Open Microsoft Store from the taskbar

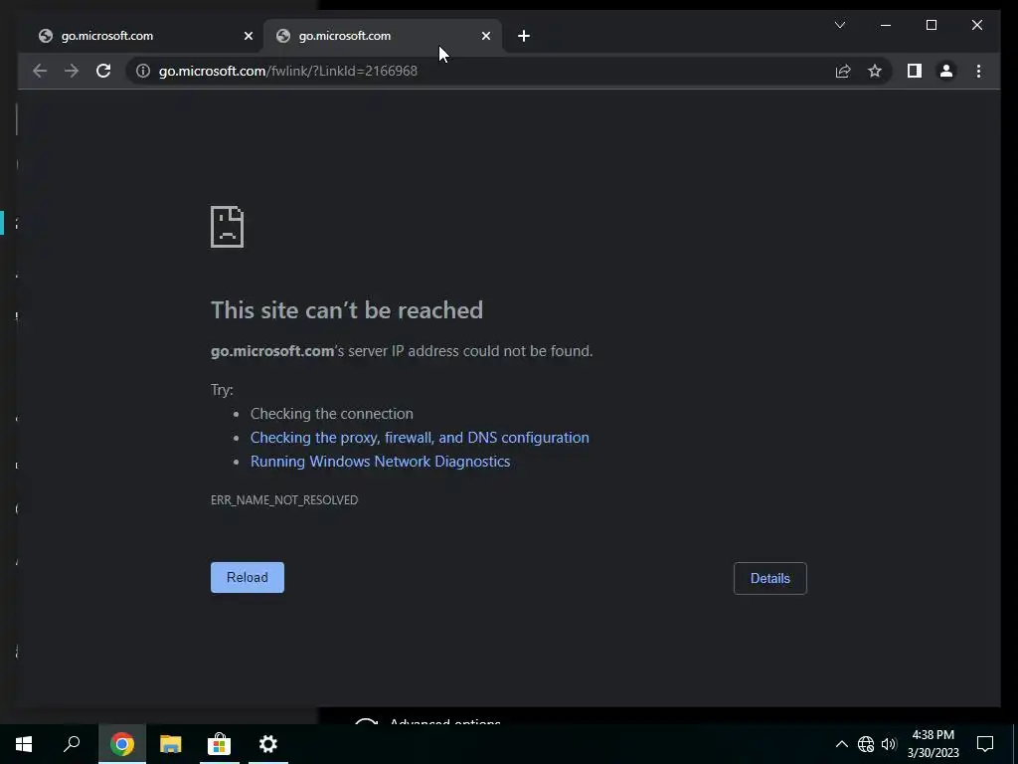point(219,744)
